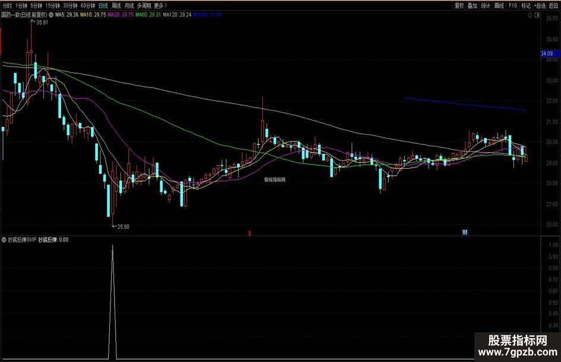Image resolution: width=561 pixels, height=362 pixels.
Task: Toggle the side panel square icon
Action: [537, 15]
